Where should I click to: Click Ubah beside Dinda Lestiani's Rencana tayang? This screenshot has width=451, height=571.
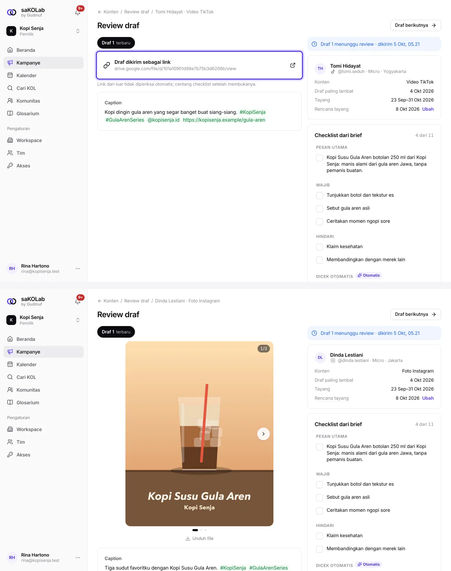pos(428,398)
